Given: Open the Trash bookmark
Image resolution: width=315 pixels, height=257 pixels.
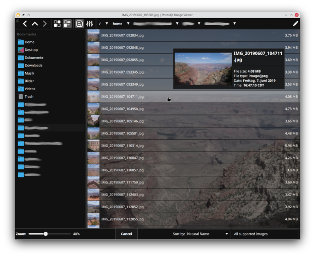Looking at the screenshot, I should tap(29, 96).
